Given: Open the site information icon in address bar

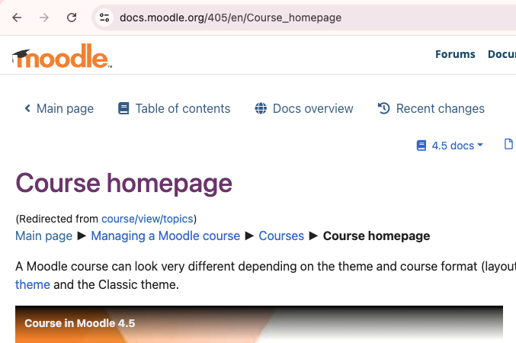Looking at the screenshot, I should click(104, 18).
